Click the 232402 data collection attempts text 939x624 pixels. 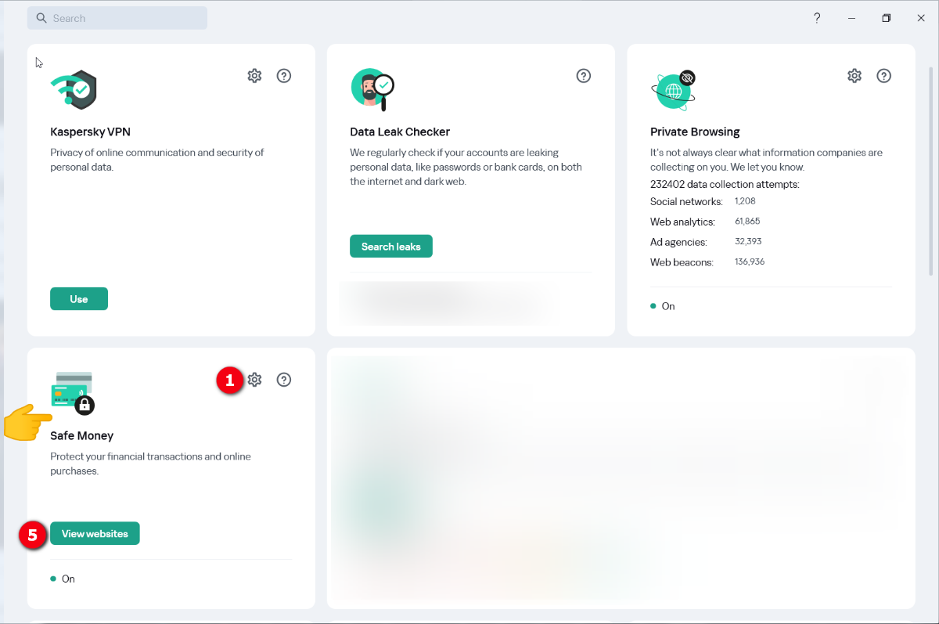(x=725, y=185)
